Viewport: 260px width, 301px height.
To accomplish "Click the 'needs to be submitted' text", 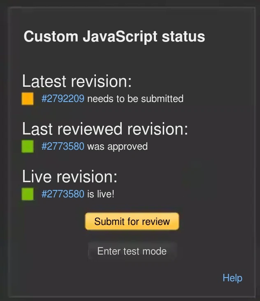I will click(135, 99).
